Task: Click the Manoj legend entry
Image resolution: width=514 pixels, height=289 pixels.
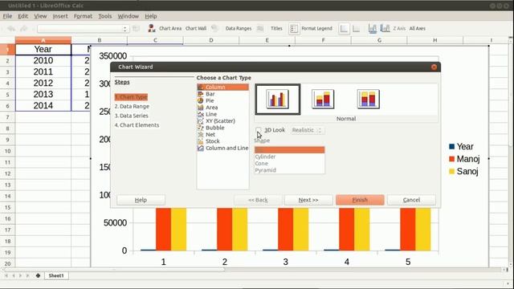Action: click(x=464, y=159)
